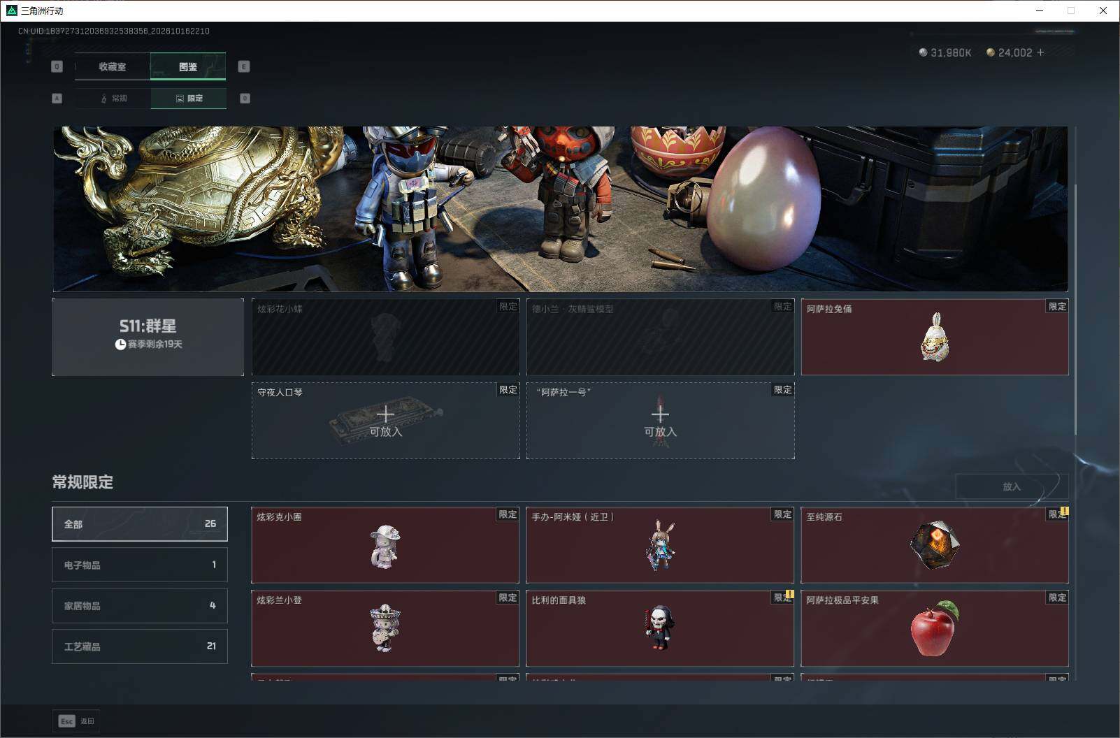The image size is (1120, 738).
Task: Filter by 全部 category
Action: coord(140,524)
